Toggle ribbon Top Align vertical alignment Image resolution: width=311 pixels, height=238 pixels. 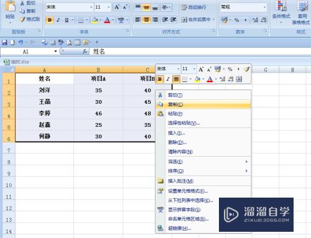pos(138,7)
